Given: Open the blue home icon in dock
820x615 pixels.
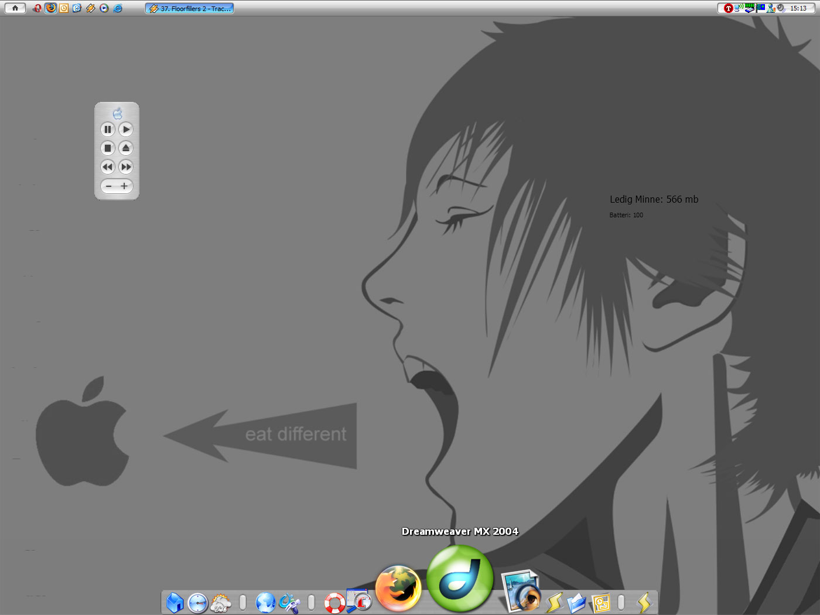Looking at the screenshot, I should pos(175,602).
